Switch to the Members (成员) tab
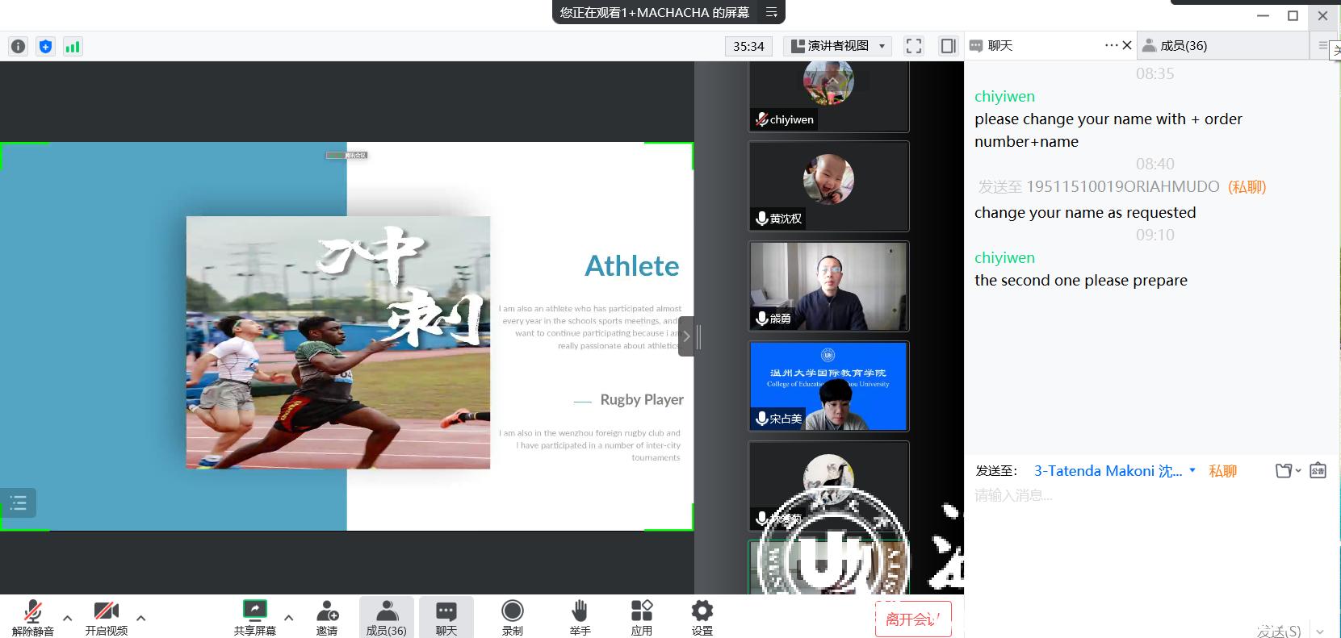 pos(1183,46)
